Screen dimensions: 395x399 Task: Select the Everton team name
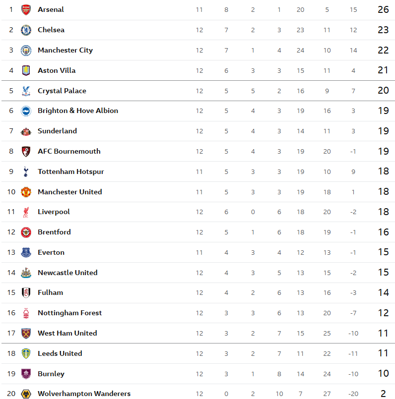(51, 252)
